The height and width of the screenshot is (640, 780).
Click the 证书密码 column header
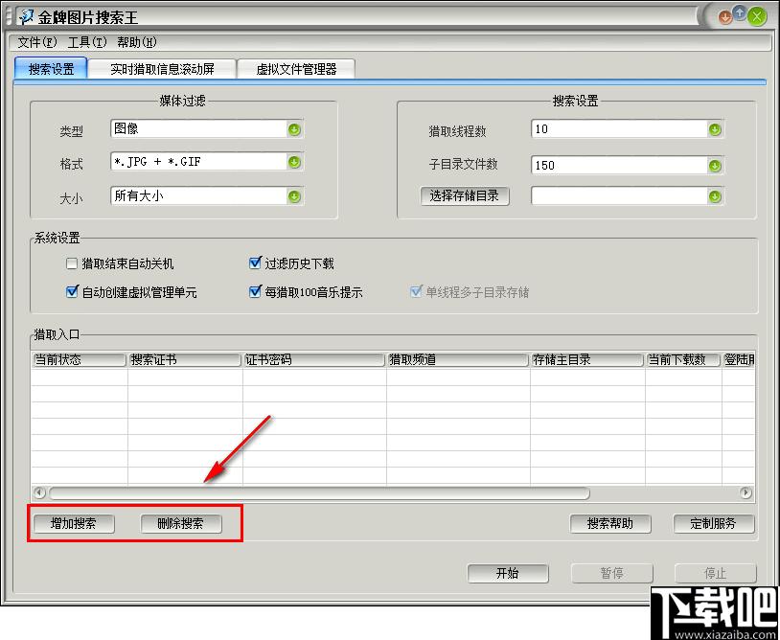click(314, 360)
